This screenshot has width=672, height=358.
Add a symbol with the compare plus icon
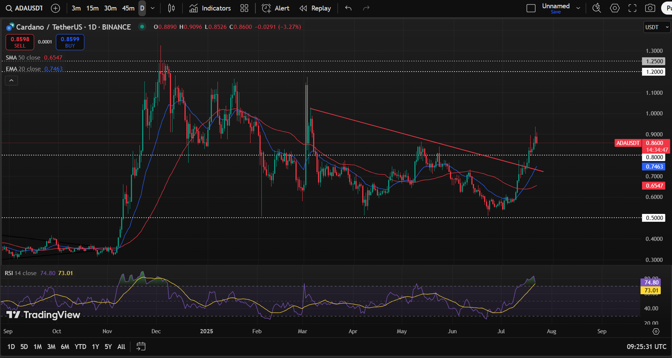tap(55, 8)
